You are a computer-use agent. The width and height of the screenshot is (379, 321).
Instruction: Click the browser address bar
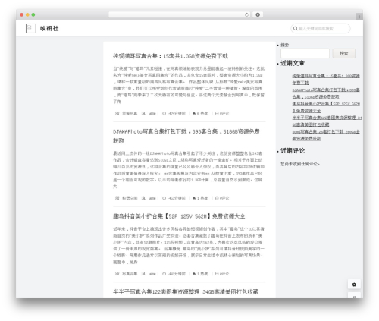(x=179, y=14)
